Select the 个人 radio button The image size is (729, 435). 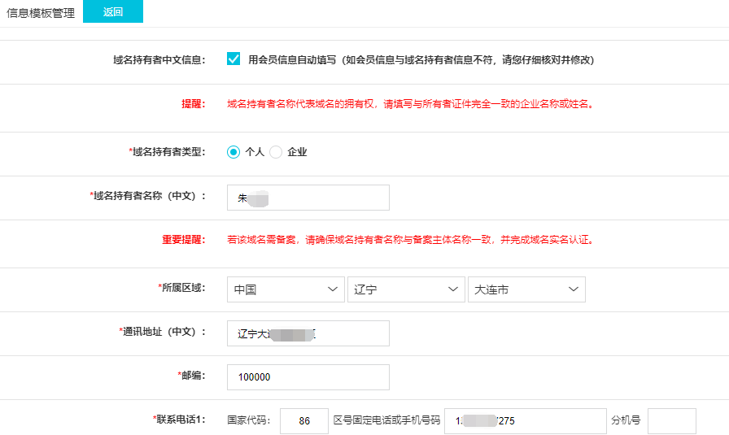[x=234, y=152]
